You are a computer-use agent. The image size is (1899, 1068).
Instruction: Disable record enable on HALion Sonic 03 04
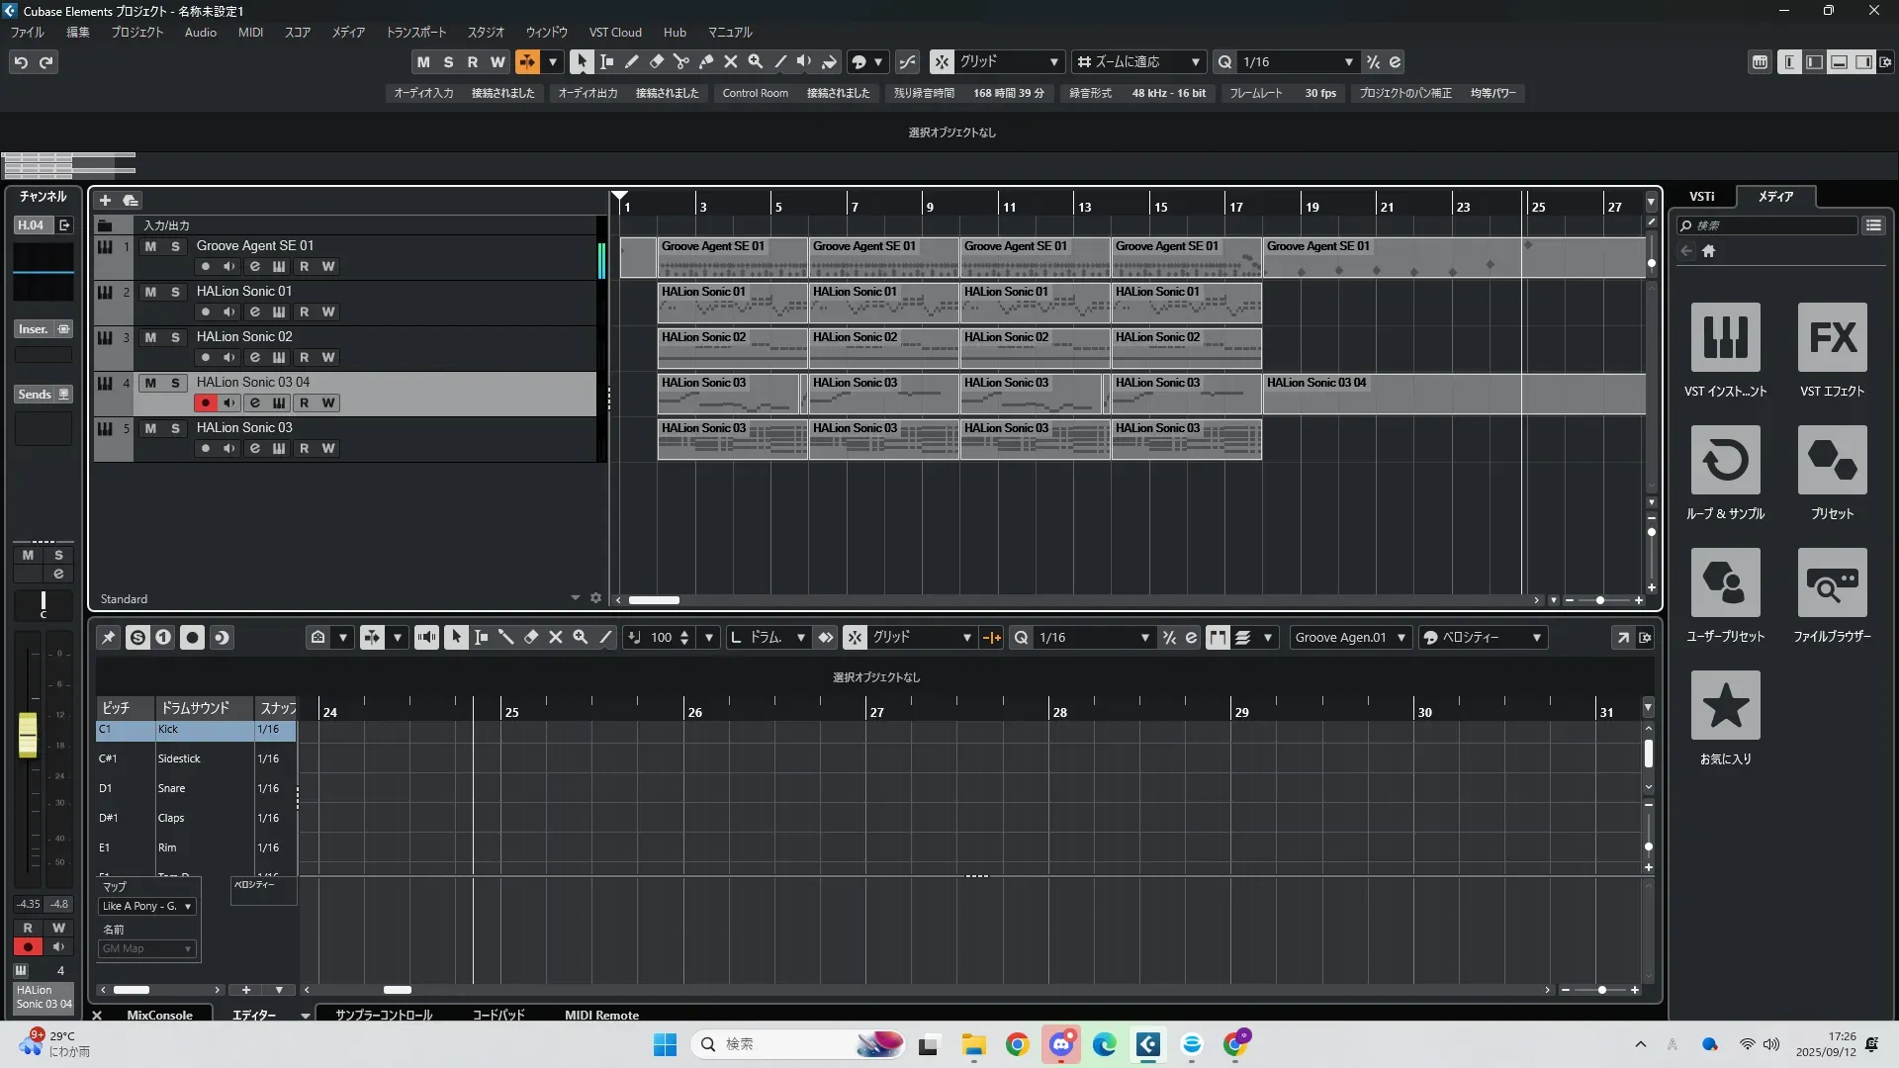coord(205,402)
